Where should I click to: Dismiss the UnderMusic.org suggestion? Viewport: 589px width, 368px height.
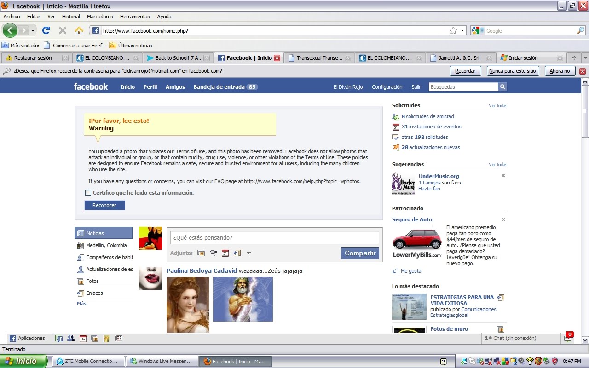point(503,176)
